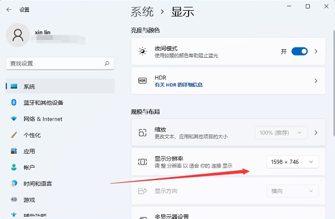Click 使用较暖的颜色帮助阻止蓝光 description
Image resolution: width=335 pixels, height=219 pixels.
click(186, 55)
